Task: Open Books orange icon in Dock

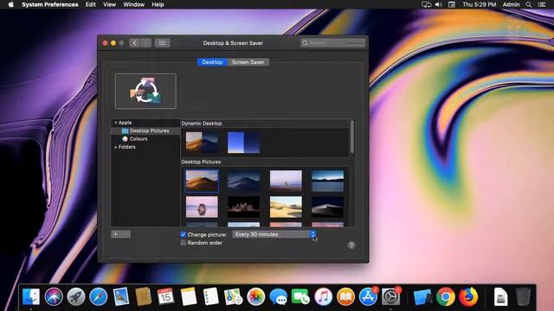Action: (x=346, y=296)
